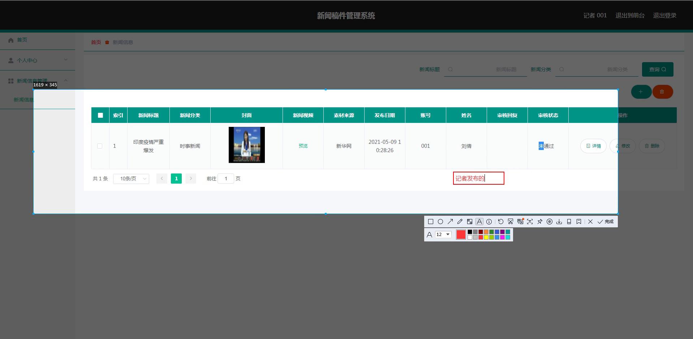Choose the arrow drawing tool

coord(450,222)
